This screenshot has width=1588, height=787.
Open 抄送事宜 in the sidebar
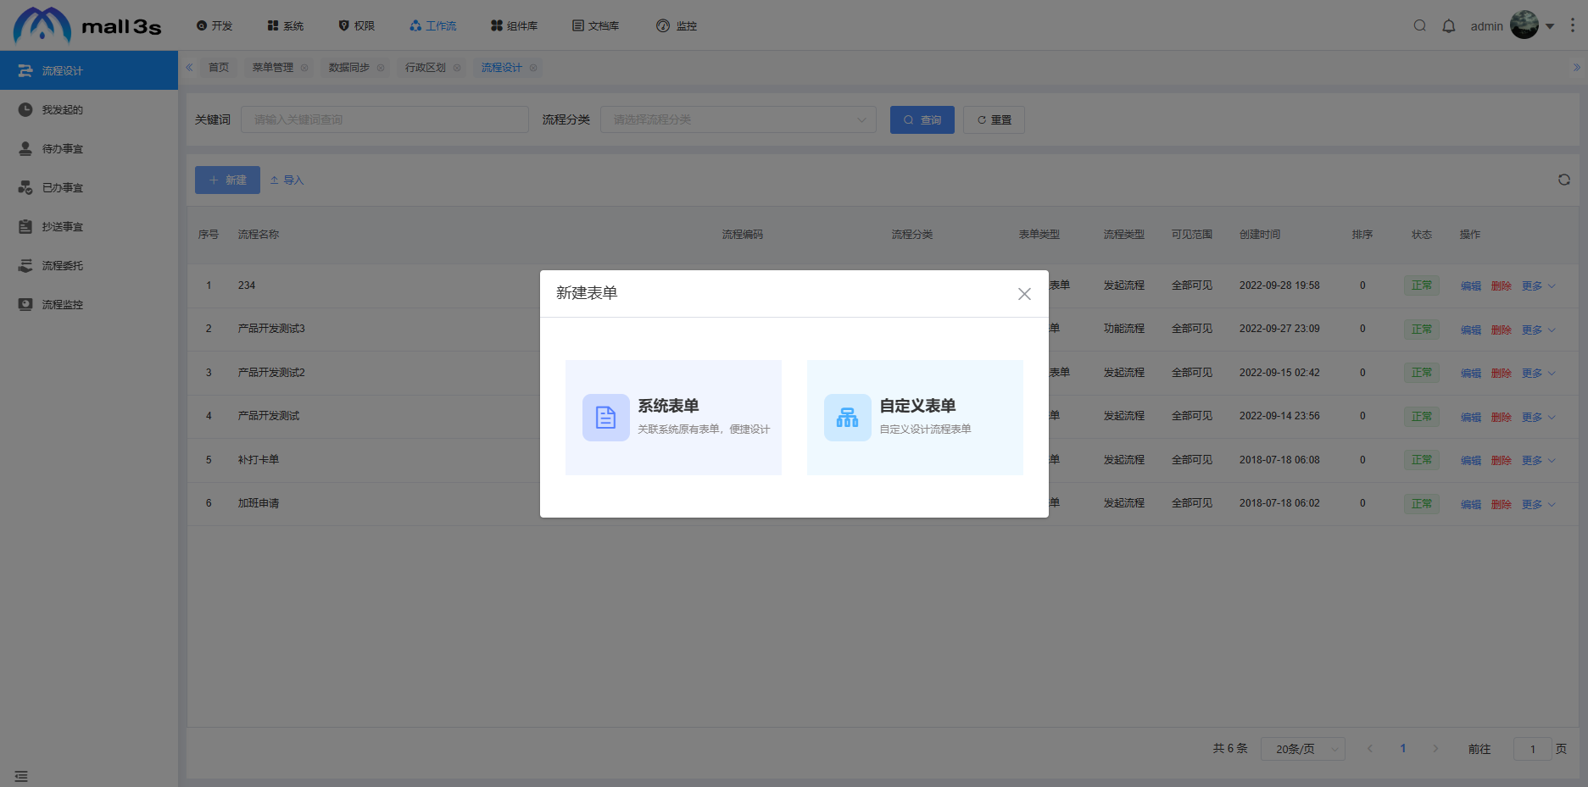[x=89, y=226]
